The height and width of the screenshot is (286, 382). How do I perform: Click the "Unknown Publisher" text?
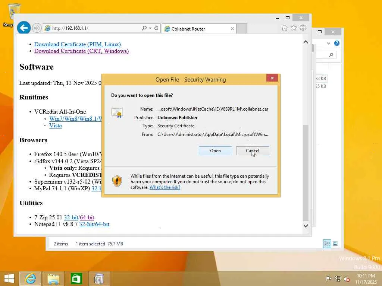177,117
